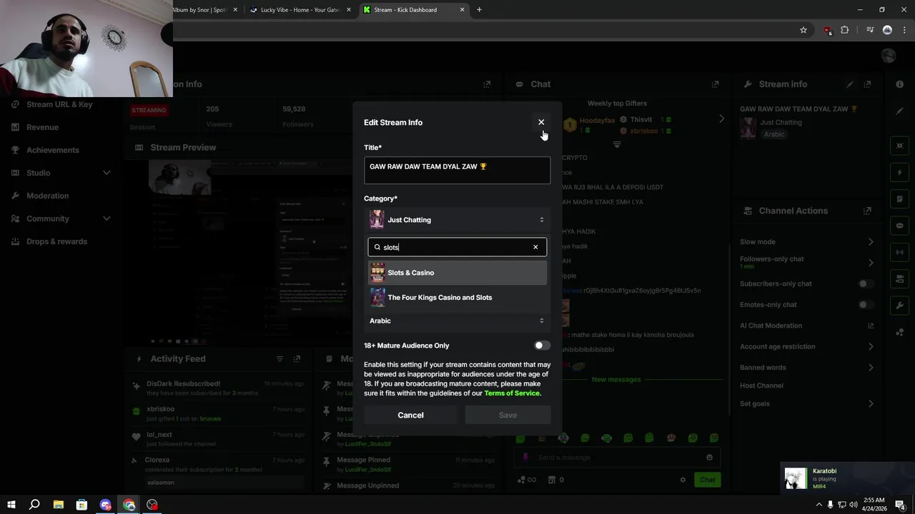Pop out the Session Info panel
The width and height of the screenshot is (915, 514).
coord(487,84)
